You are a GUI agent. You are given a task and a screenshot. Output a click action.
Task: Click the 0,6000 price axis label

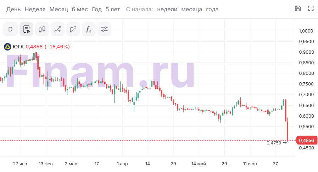306,116
